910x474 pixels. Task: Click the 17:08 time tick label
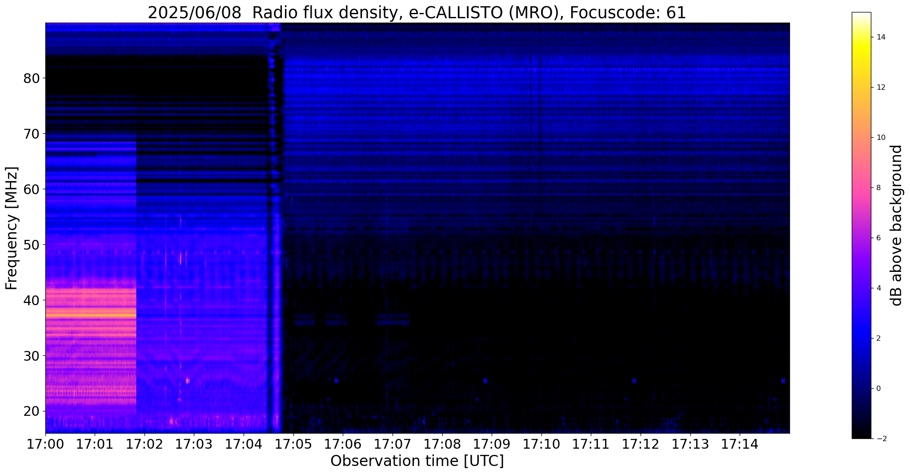pyautogui.click(x=442, y=445)
